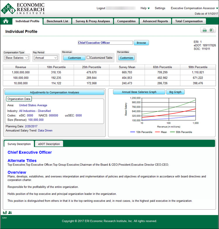Screen dimensions: 219x229
Task: Open the Compensation Type dropdown
Action: [x=16, y=58]
